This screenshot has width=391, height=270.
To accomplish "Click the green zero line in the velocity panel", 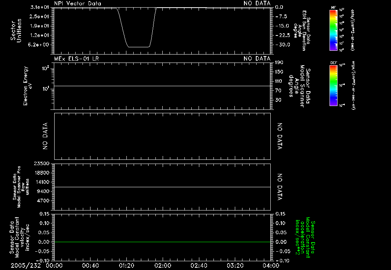I will [x=162, y=242].
